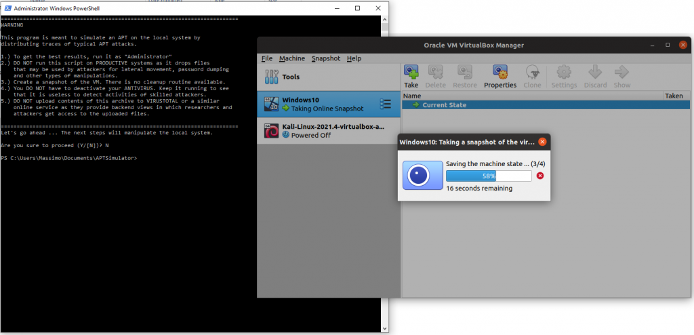The height and width of the screenshot is (335, 694).
Task: Minimize the PowerShell window
Action: point(337,8)
